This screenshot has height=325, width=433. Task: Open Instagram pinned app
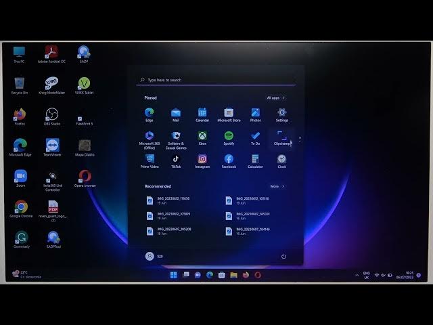(202, 161)
